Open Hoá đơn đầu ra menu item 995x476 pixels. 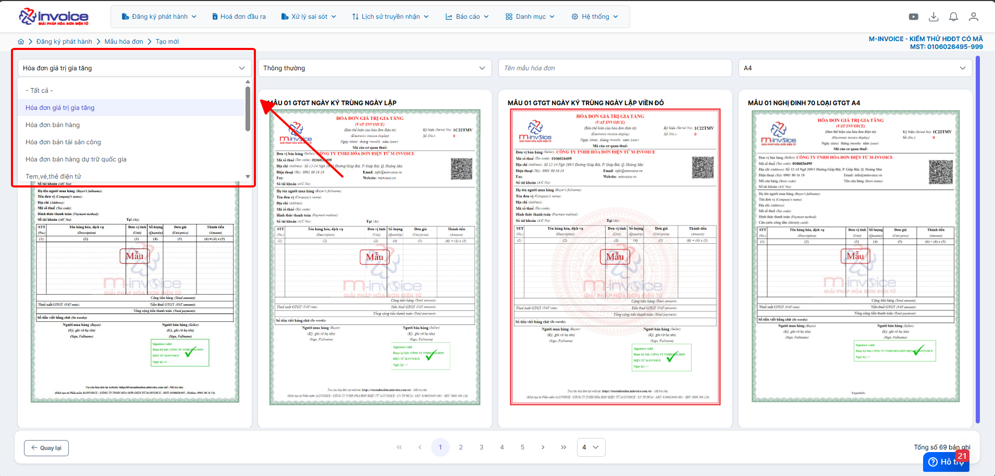coord(239,17)
